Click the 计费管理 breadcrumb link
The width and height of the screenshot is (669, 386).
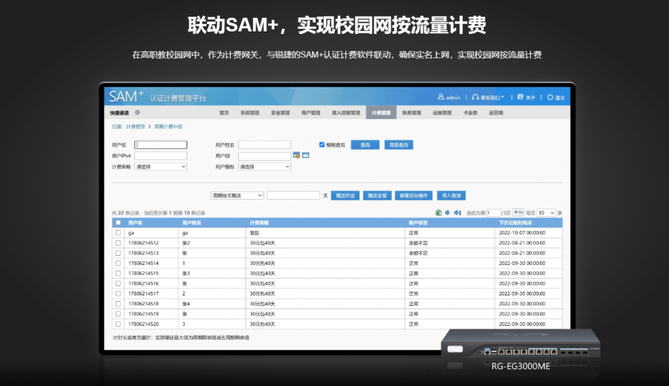tap(136, 126)
